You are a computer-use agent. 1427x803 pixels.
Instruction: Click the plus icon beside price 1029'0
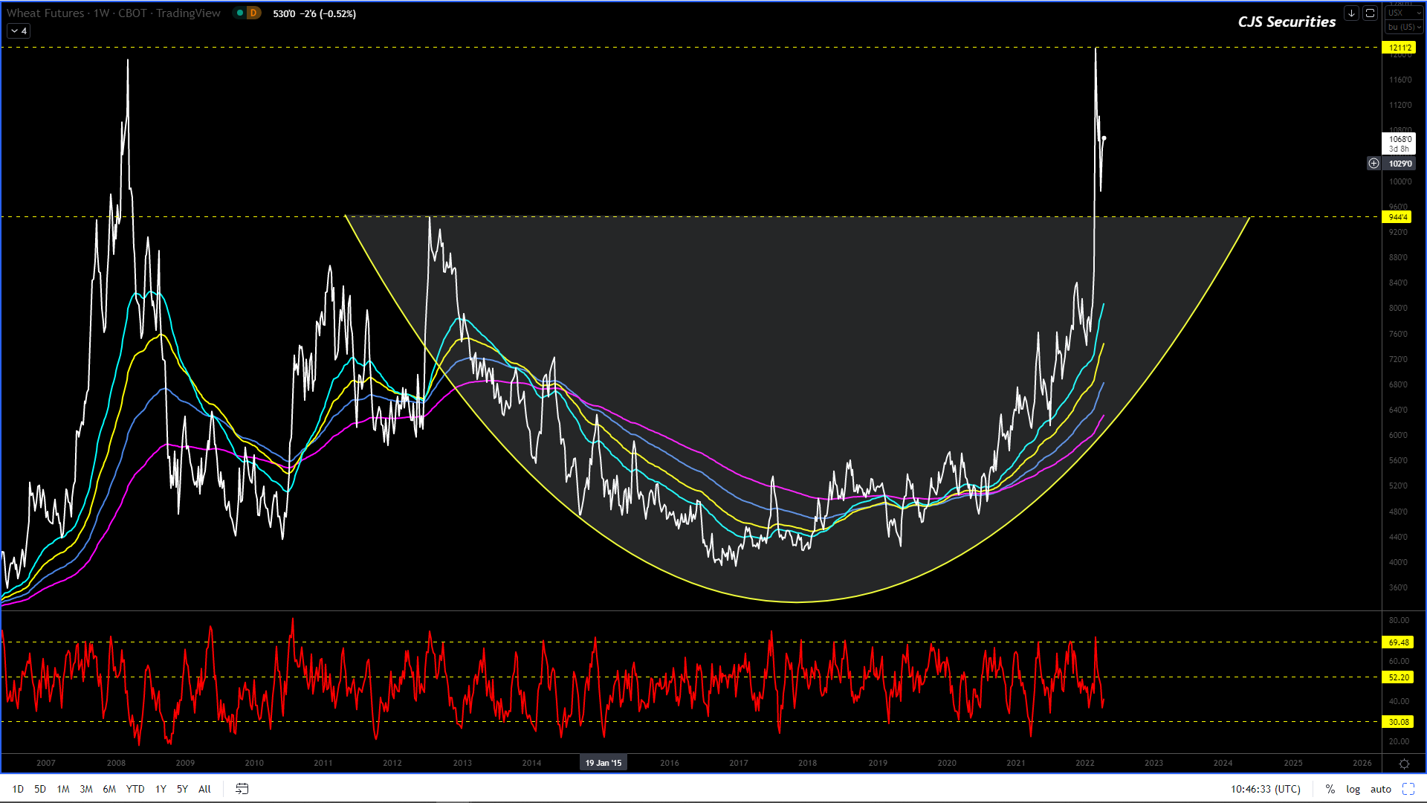1373,164
